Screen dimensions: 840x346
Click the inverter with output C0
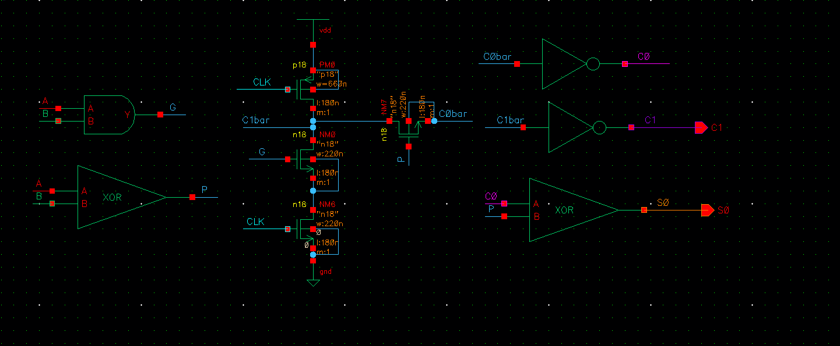tap(563, 64)
